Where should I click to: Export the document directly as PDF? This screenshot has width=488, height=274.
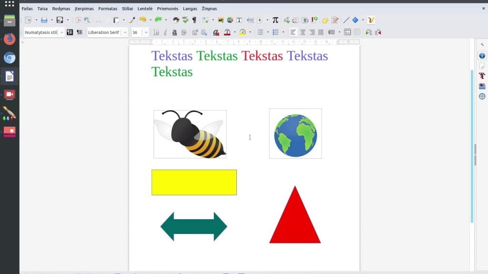click(x=78, y=20)
